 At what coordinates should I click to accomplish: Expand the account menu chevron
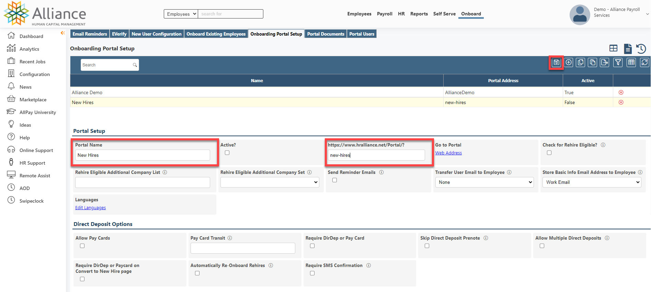[x=647, y=14]
